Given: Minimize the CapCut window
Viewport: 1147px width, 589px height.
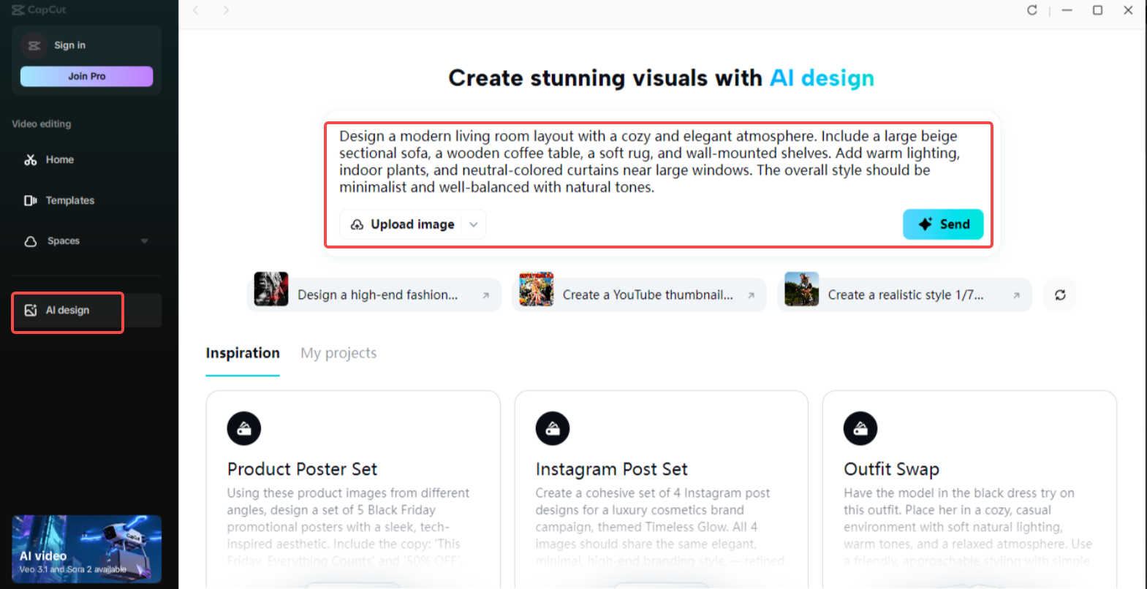Looking at the screenshot, I should click(1067, 10).
